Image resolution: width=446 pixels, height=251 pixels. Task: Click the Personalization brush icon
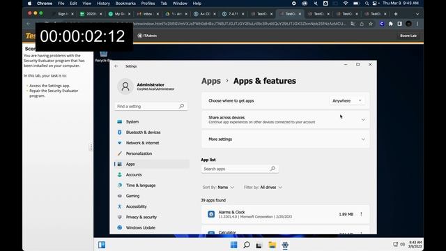point(120,153)
